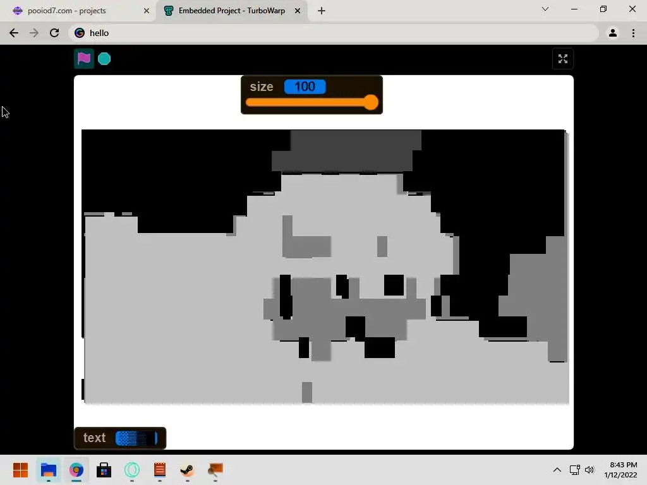Open volume control in the tray

(590, 470)
